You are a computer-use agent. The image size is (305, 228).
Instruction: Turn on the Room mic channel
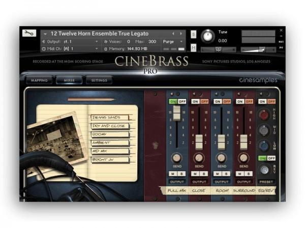click(218, 101)
